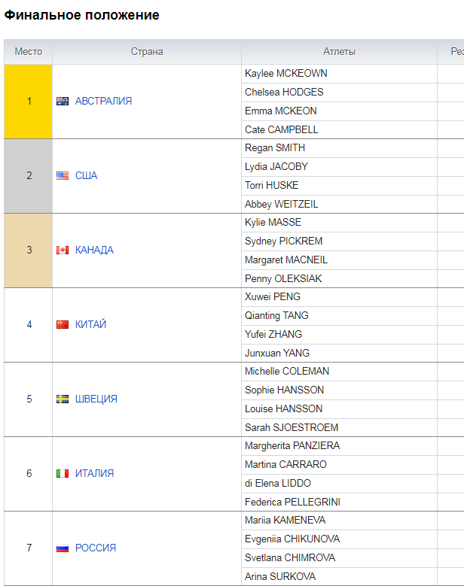Click the Russia flag icon
This screenshot has height=586, width=464.
(x=63, y=548)
